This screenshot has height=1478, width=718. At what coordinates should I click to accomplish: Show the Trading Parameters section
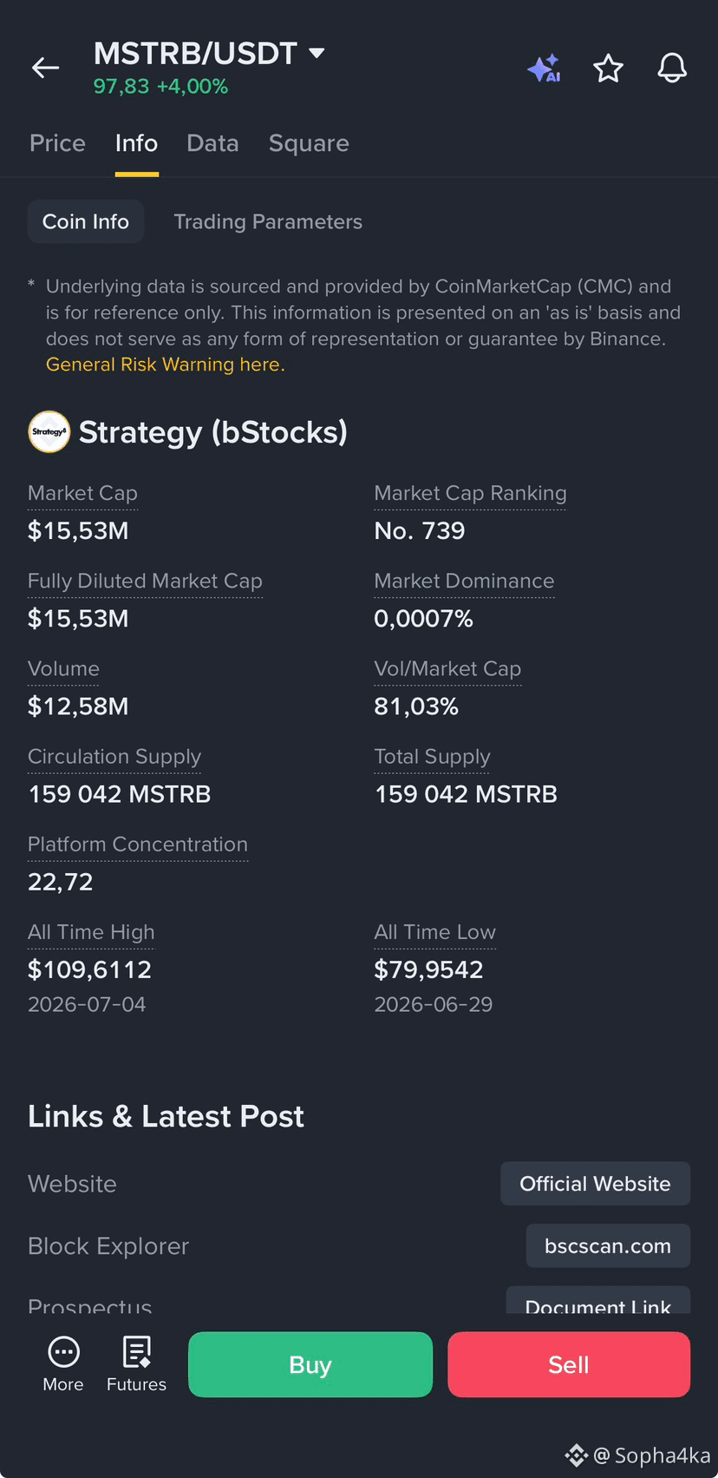click(268, 222)
